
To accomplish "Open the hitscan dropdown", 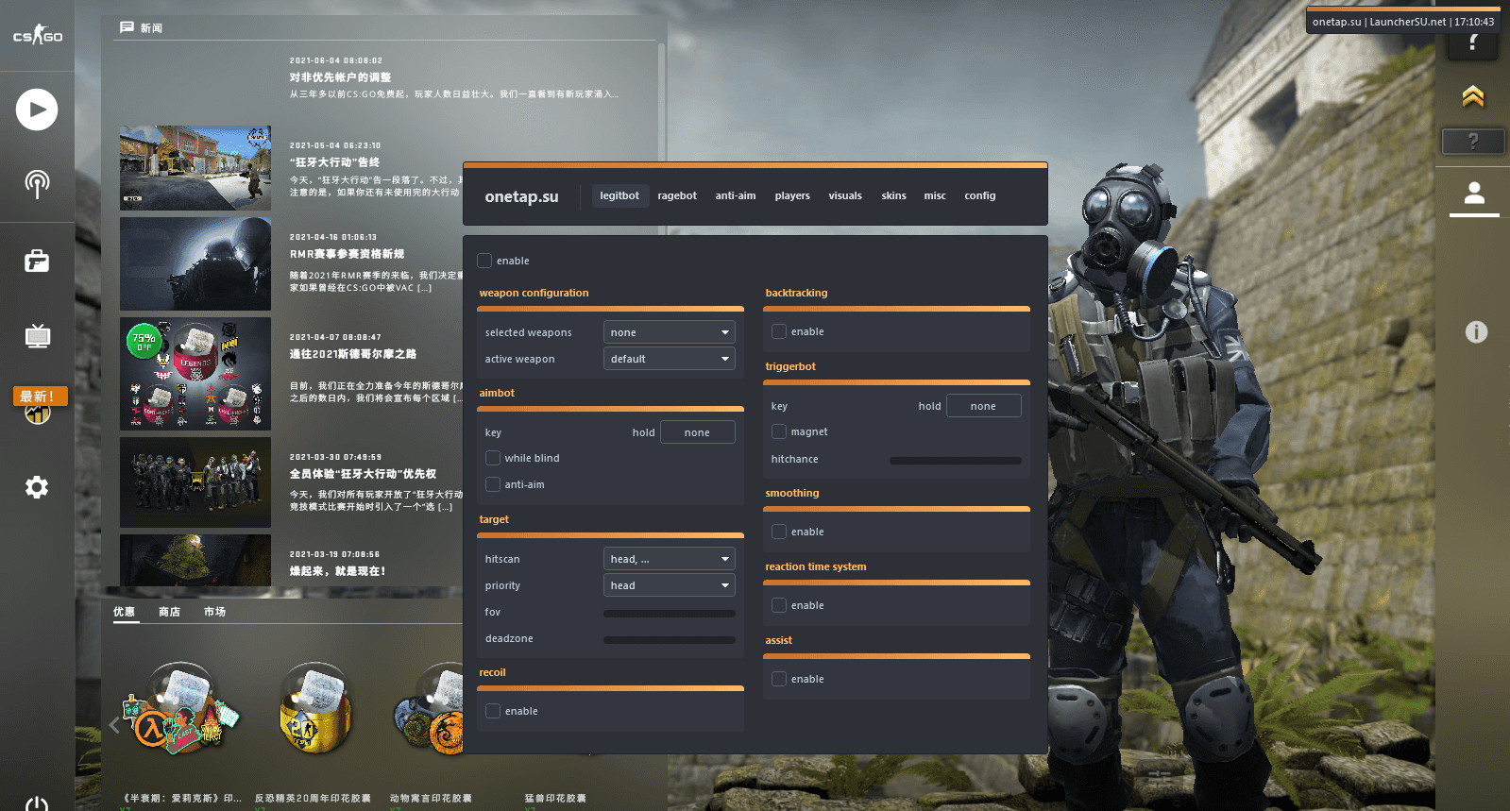I will [x=670, y=559].
